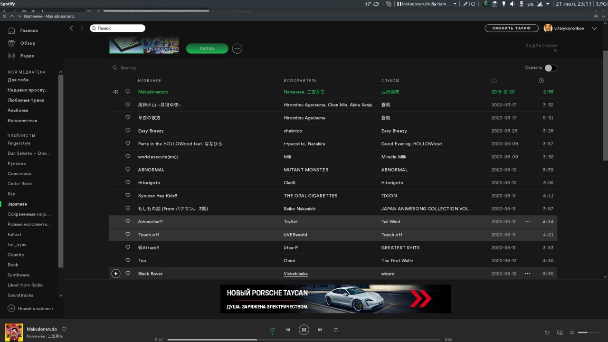Open the Любимые треки section

26,100
